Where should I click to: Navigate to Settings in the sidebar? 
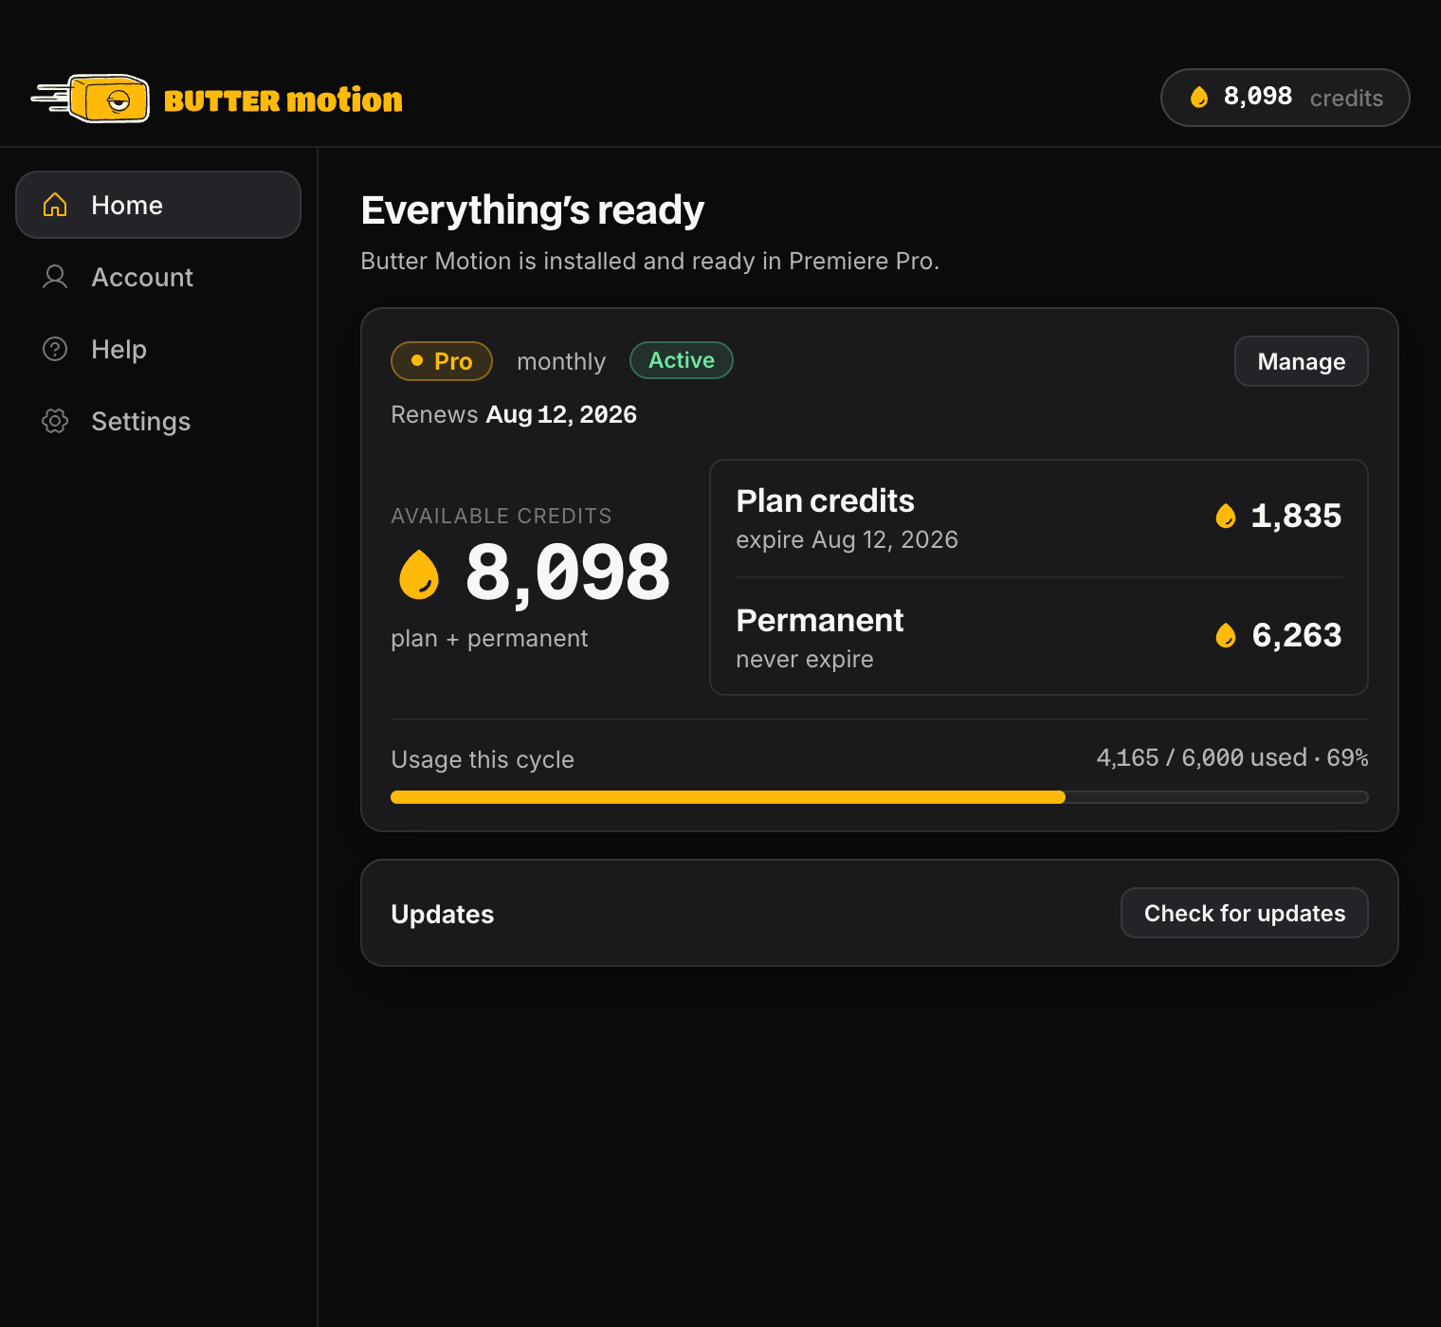coord(158,421)
